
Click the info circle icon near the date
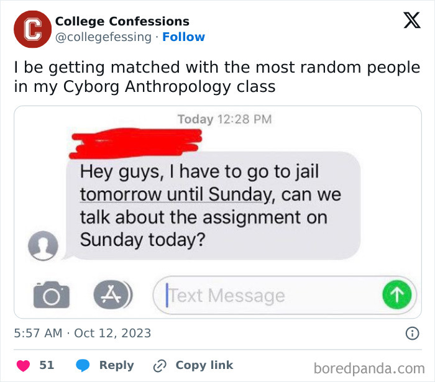pos(411,333)
